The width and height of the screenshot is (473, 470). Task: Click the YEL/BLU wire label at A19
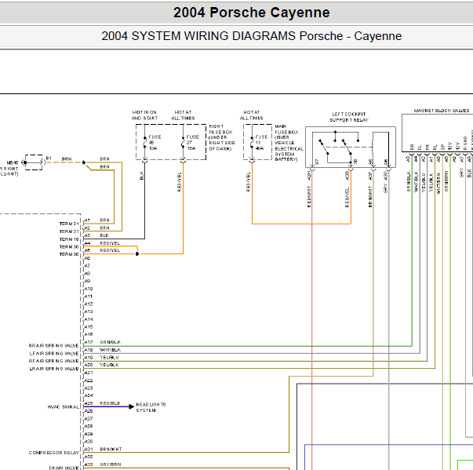coord(109,358)
